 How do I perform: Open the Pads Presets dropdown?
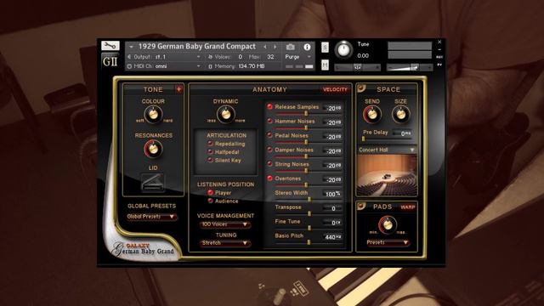click(x=388, y=242)
